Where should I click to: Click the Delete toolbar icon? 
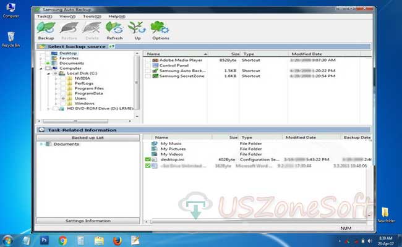[x=92, y=28]
